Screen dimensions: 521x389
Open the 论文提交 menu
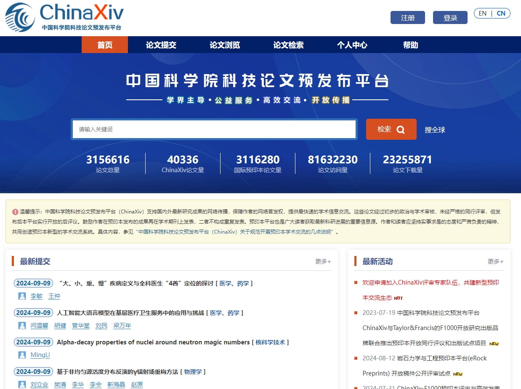pyautogui.click(x=161, y=45)
